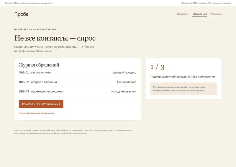The height and width of the screenshot is (167, 236).
Task: Click the Концепт 404gen top banner text
Action: tap(29, 3)
